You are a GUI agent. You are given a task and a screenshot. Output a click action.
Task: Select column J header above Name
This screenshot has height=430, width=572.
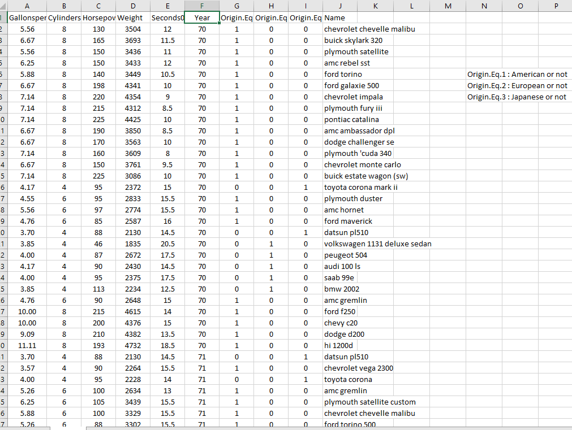340,6
